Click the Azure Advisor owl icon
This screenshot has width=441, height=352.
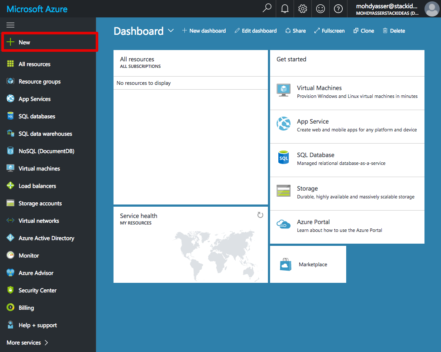(10, 273)
